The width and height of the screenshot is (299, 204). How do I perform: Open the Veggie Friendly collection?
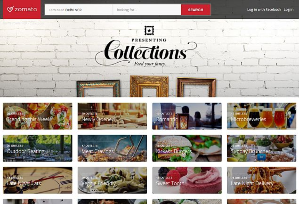[x=112, y=180]
